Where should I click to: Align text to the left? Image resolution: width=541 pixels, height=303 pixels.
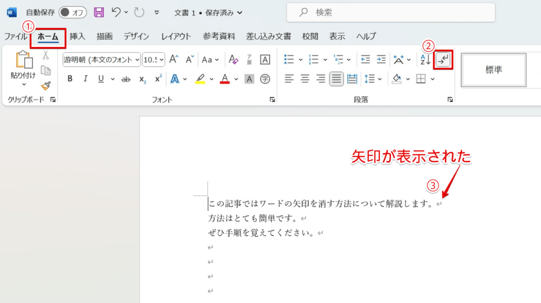[289, 79]
